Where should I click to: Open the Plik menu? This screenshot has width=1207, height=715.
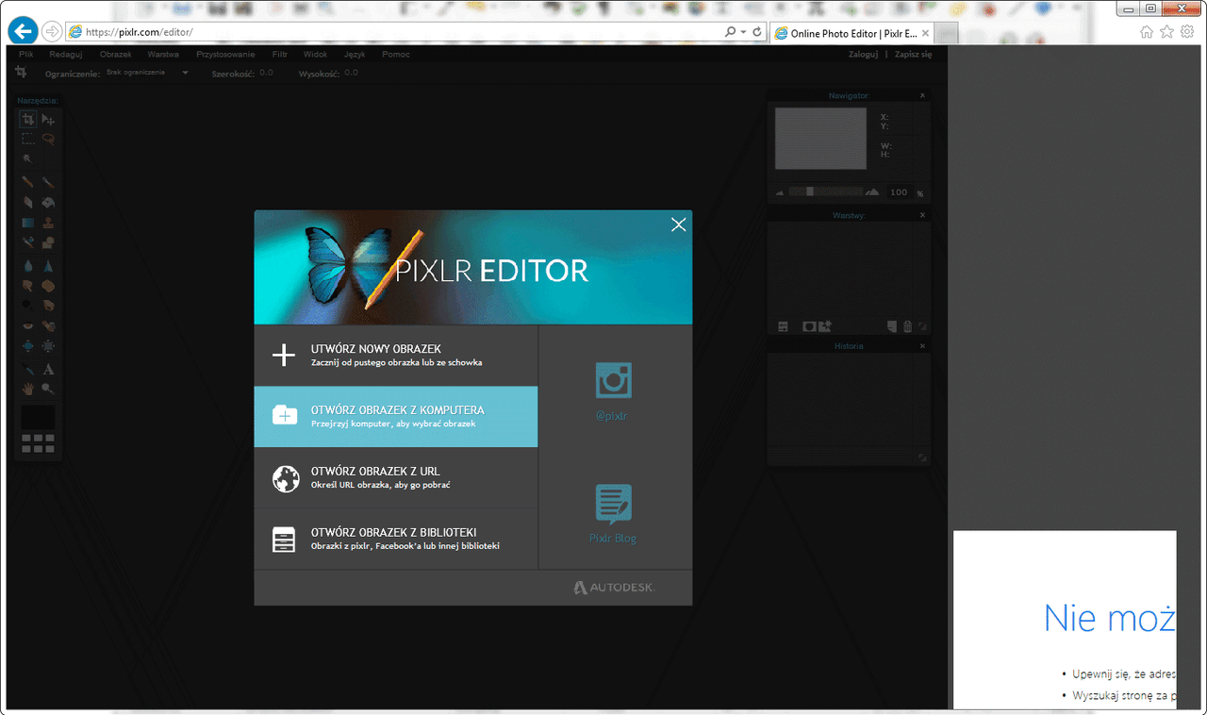(26, 54)
